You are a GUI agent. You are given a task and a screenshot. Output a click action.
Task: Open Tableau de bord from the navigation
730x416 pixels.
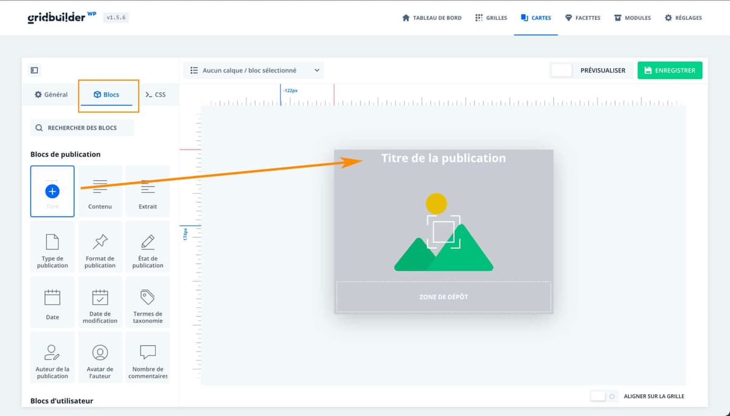point(432,18)
